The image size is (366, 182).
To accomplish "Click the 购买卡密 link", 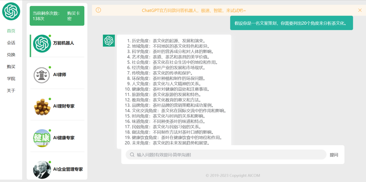I will tap(73, 16).
